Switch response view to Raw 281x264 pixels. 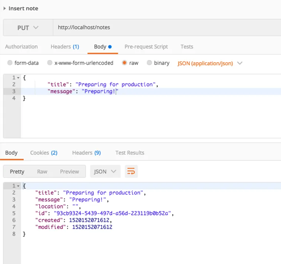42,171
